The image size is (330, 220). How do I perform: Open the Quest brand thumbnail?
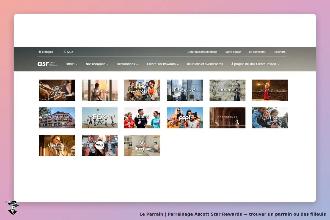click(x=270, y=118)
